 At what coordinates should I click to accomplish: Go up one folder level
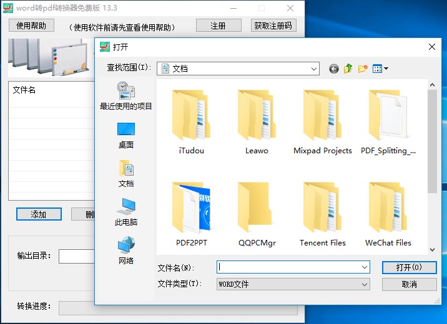[x=348, y=69]
